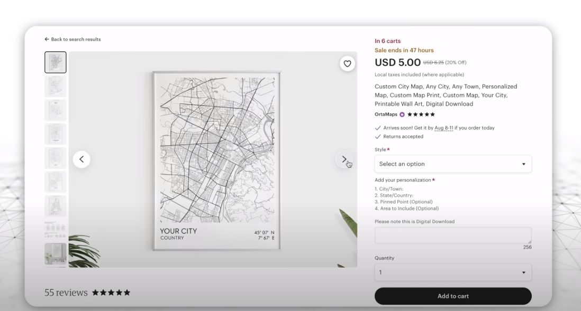Image resolution: width=581 pixels, height=311 pixels.
Task: Click the personalization text box
Action: coord(453,235)
